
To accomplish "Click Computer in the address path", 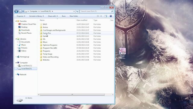I will click(33, 11).
